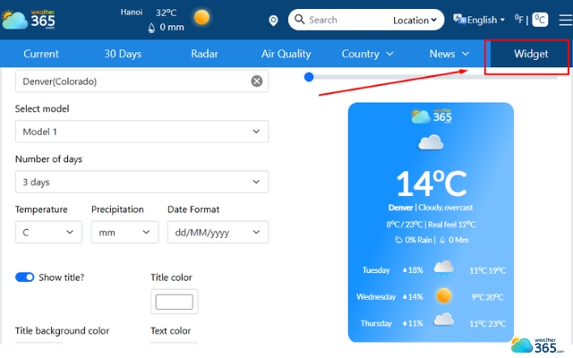Clear the Denver(Colorado) field with the X icon
Screen dimensions: 573x358
point(257,81)
